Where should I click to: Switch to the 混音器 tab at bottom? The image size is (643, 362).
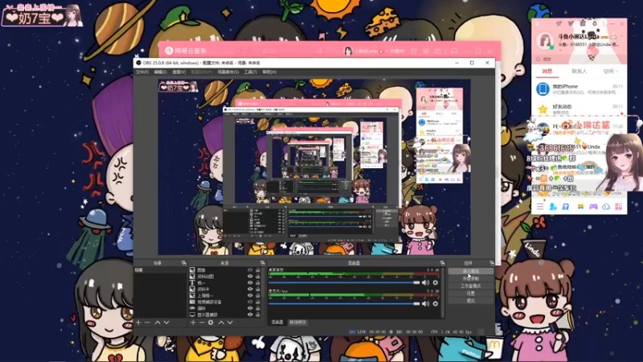[277, 323]
